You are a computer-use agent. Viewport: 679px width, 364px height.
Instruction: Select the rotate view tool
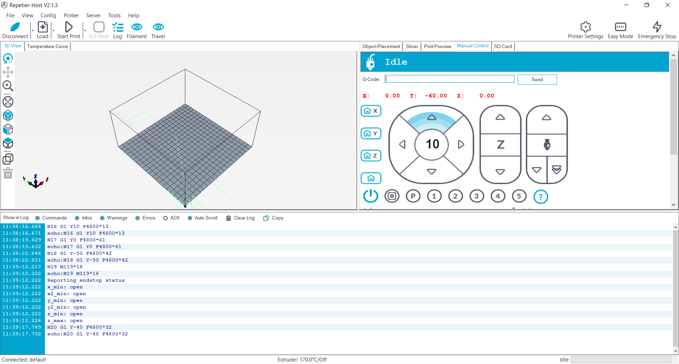[8, 59]
